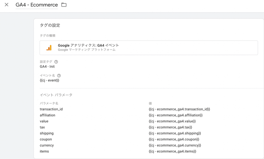The height and width of the screenshot is (159, 264).
Task: Click the イベント パラメータ section label
Action: point(56,95)
